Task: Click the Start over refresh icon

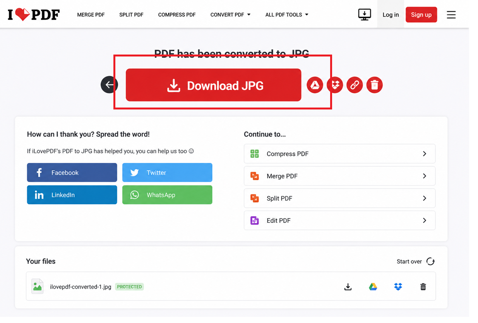Action: [x=430, y=261]
